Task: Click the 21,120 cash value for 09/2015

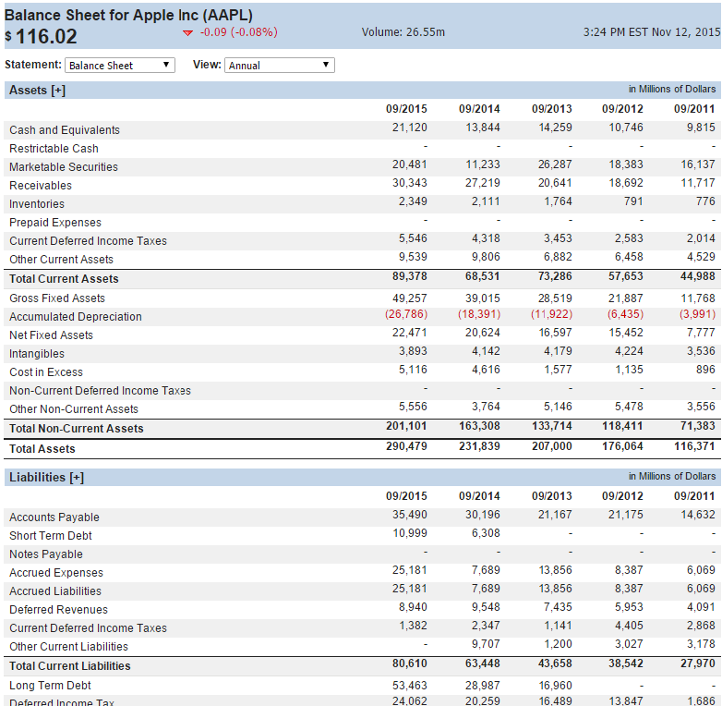Action: click(410, 128)
